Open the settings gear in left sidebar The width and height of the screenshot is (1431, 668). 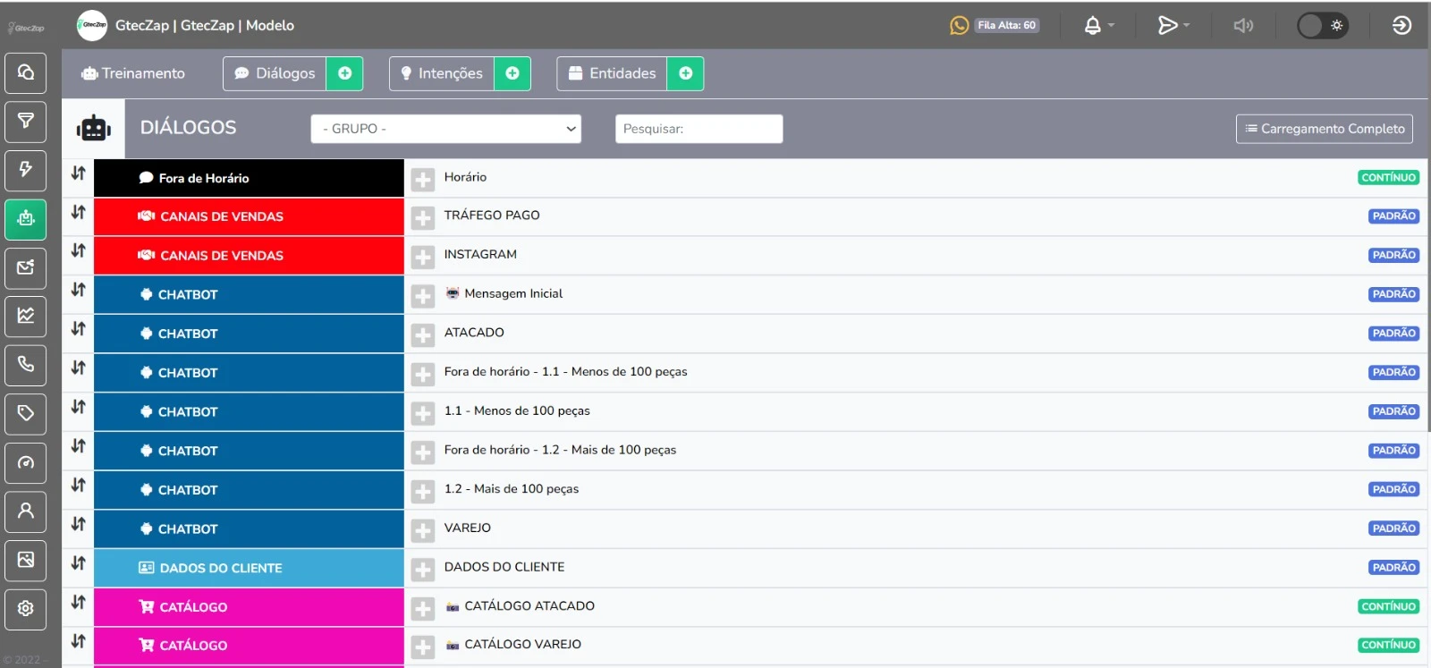click(25, 608)
